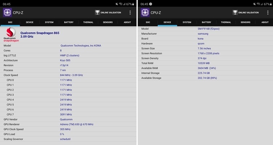Tap mute icon in left status bar

(116, 4)
